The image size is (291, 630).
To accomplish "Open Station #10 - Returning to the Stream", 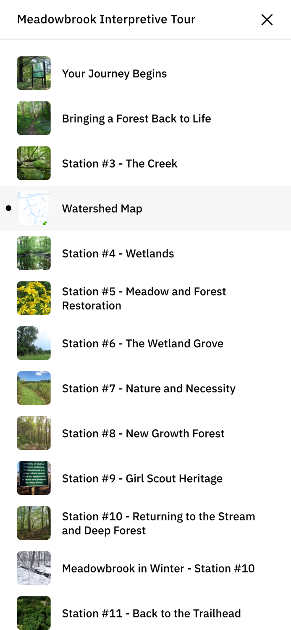I will pyautogui.click(x=158, y=523).
